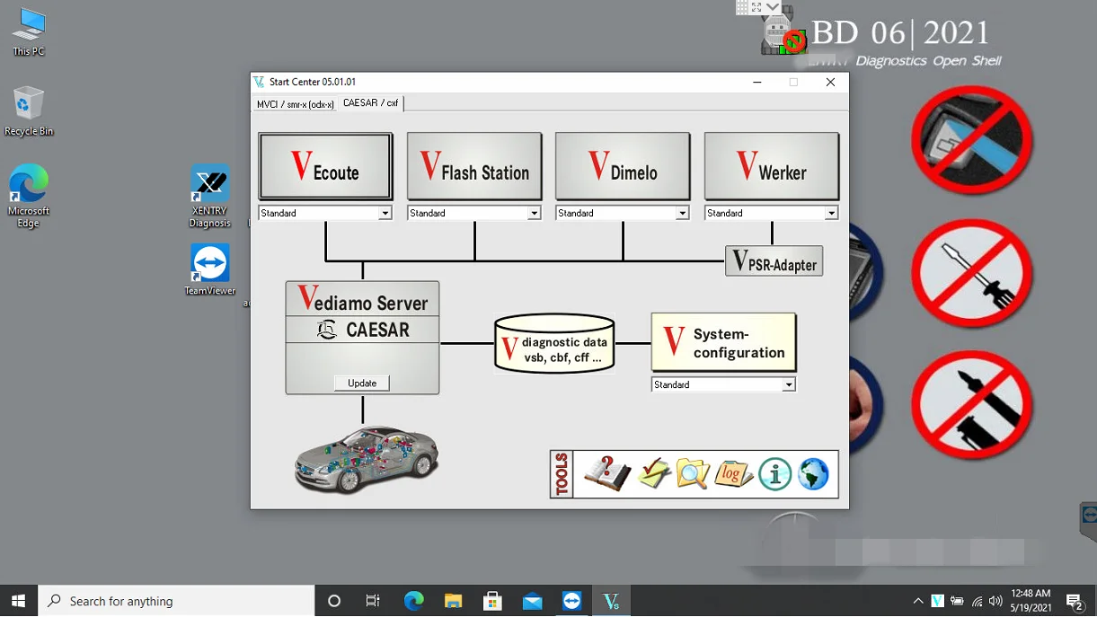Click the Update button in Vediamo Server
This screenshot has height=617, width=1097.
tap(362, 383)
